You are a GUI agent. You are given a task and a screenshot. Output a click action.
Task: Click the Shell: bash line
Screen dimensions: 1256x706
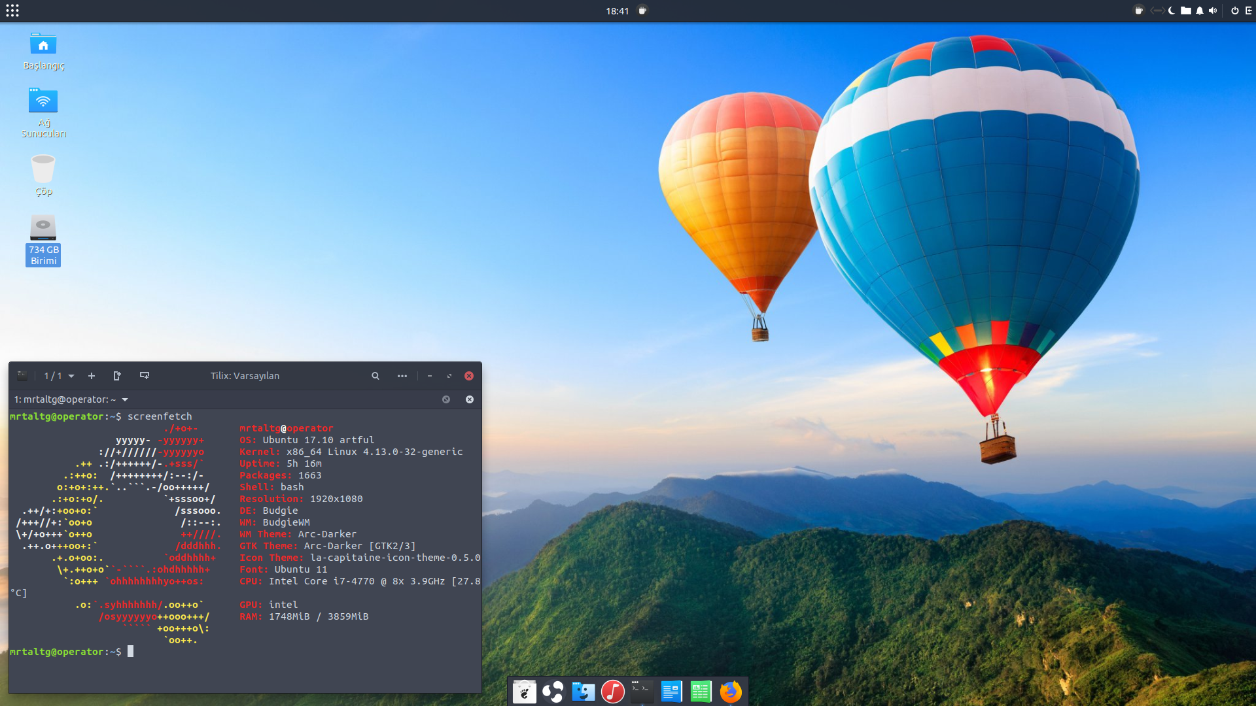271,487
